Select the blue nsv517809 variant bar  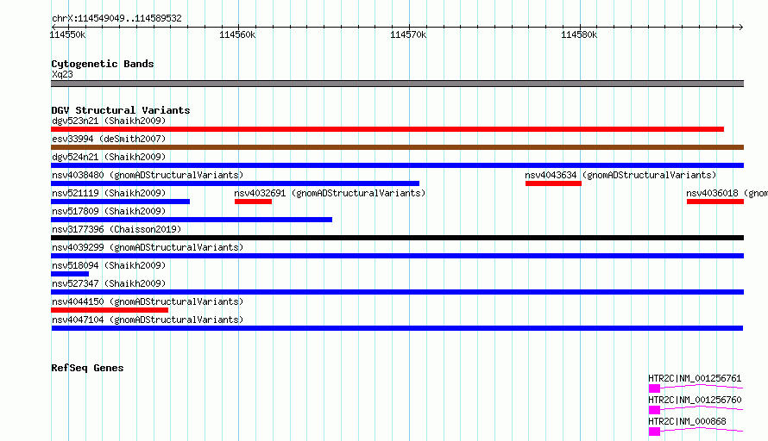(x=192, y=220)
